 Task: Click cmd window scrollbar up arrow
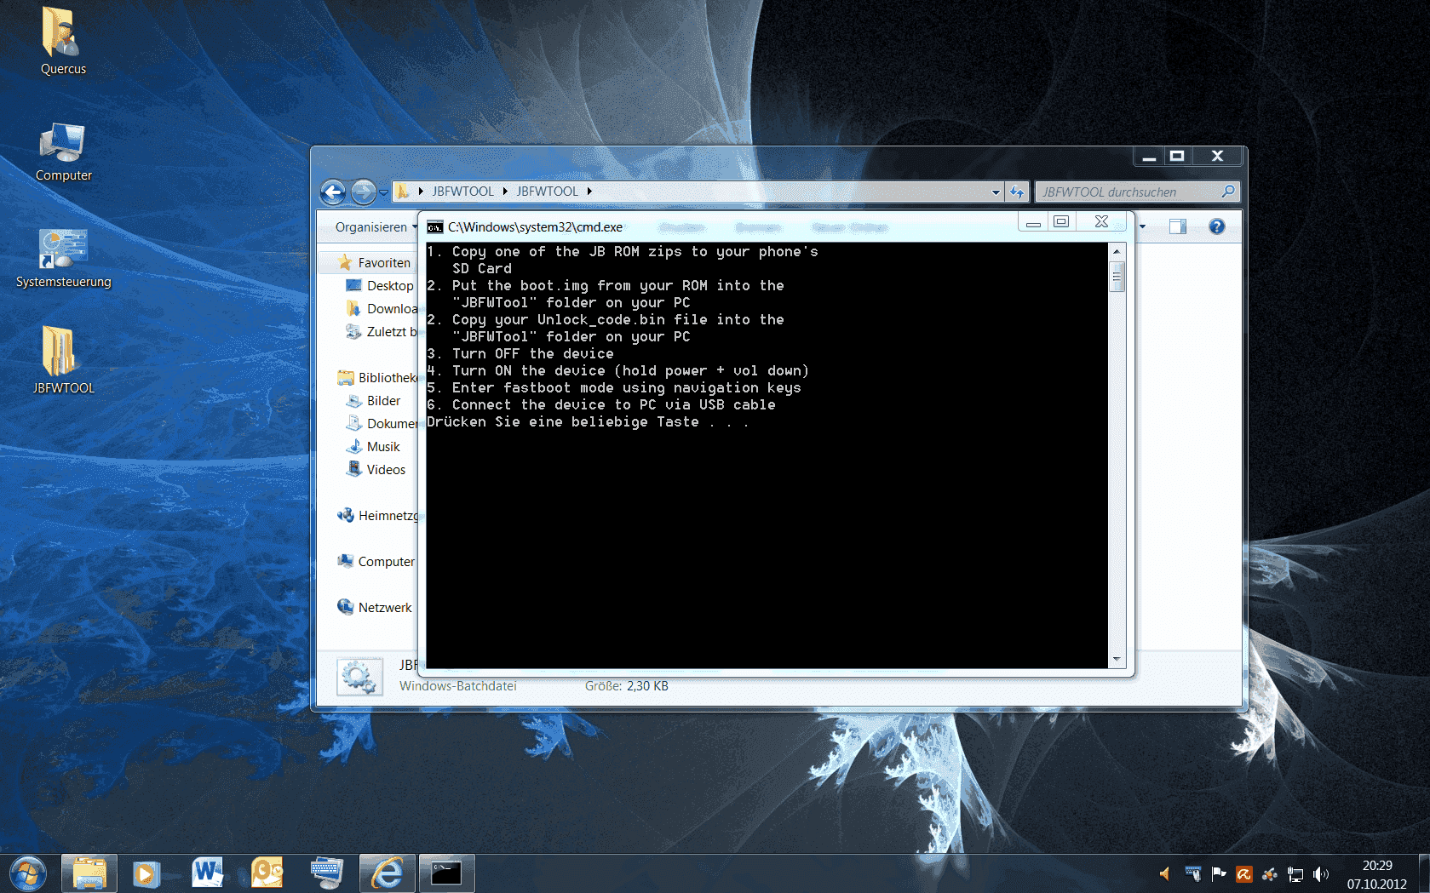click(x=1117, y=251)
